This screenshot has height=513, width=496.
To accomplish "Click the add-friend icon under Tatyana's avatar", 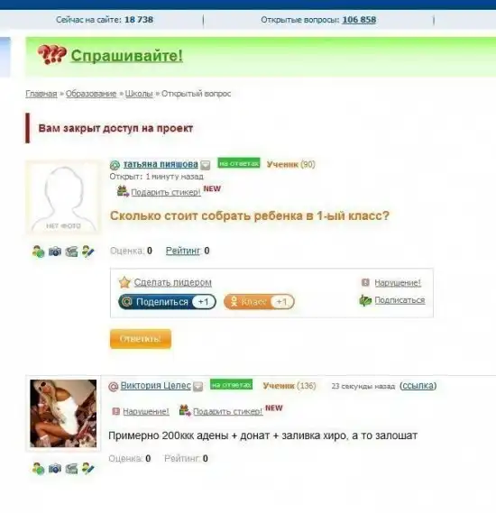I will [x=38, y=252].
